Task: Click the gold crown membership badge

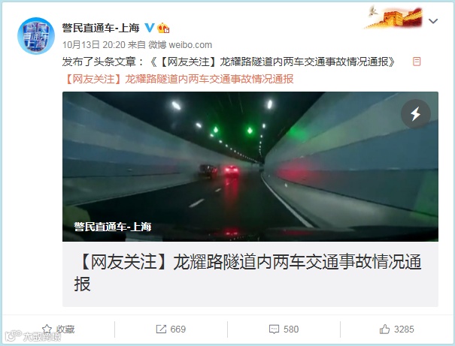Action: [163, 28]
